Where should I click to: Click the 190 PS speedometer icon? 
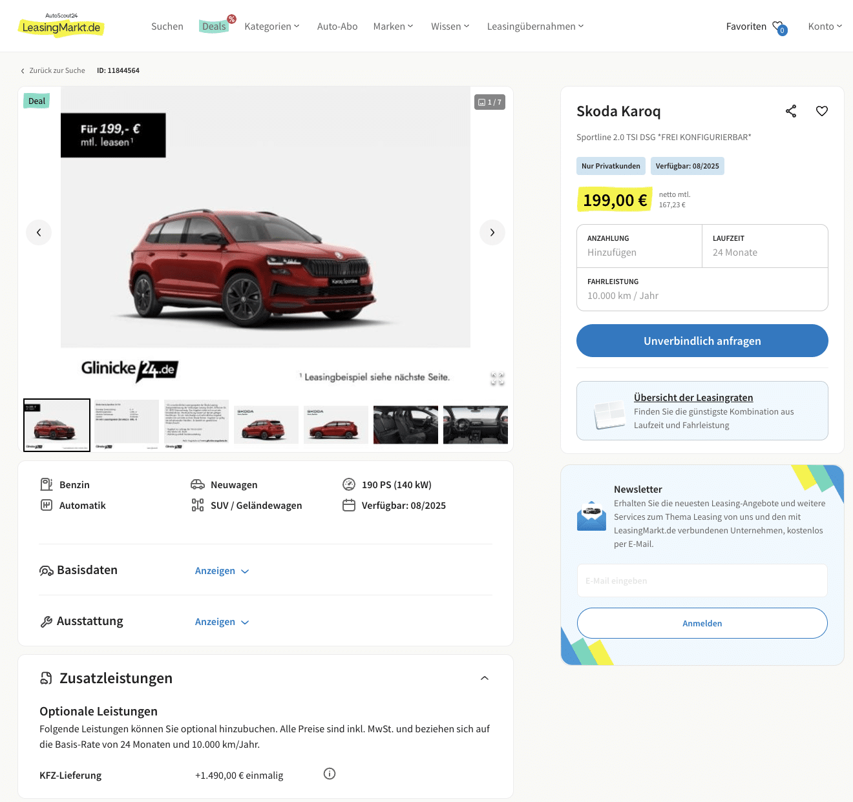click(x=349, y=484)
